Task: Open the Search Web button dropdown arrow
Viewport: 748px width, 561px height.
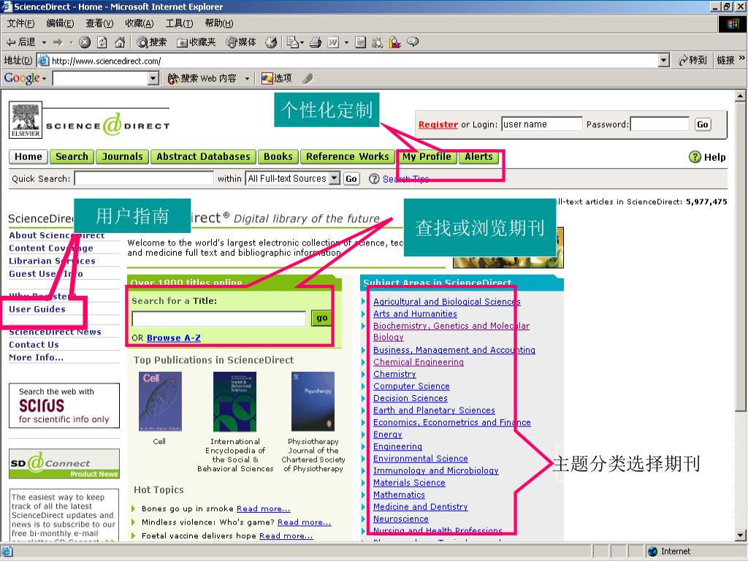Action: [247, 78]
